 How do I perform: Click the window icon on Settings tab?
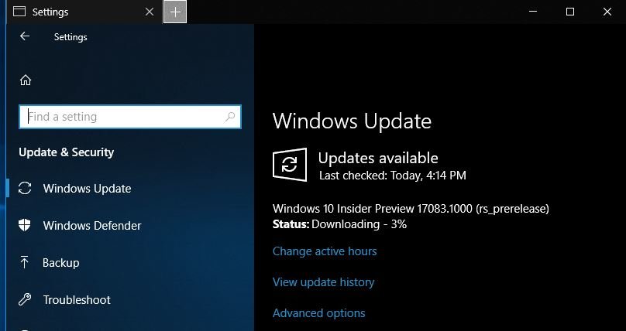19,12
